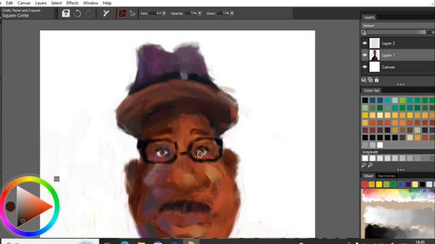The width and height of the screenshot is (435, 244).
Task: Switch to the Mixer tab
Action: point(368,176)
